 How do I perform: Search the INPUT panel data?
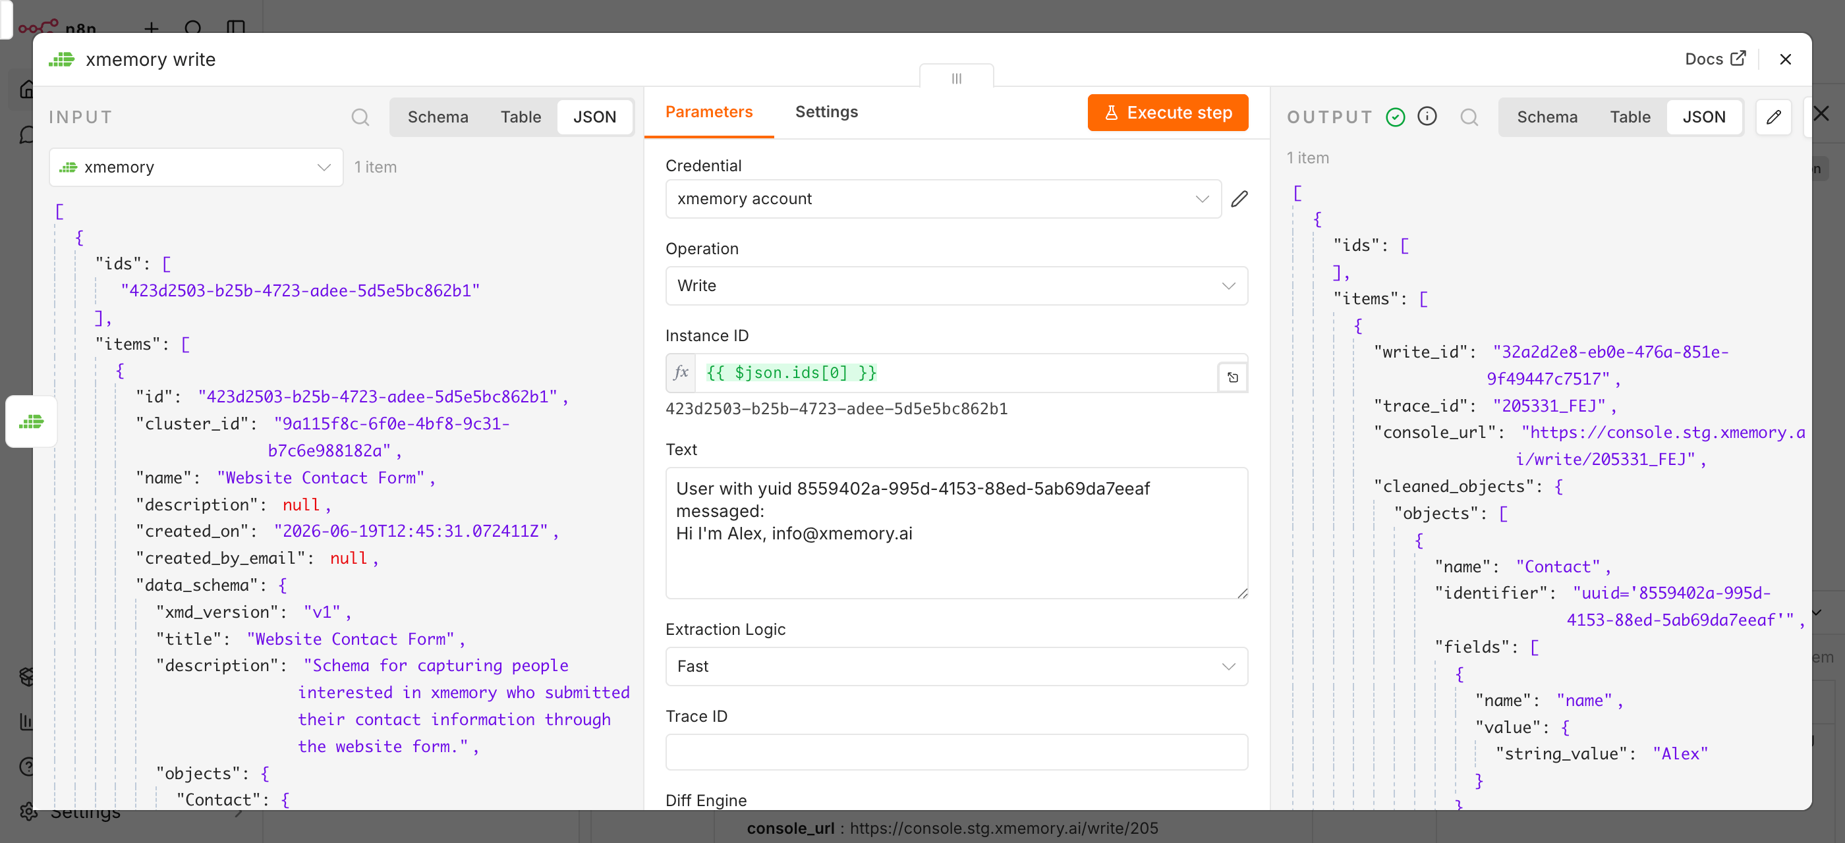pyautogui.click(x=360, y=117)
